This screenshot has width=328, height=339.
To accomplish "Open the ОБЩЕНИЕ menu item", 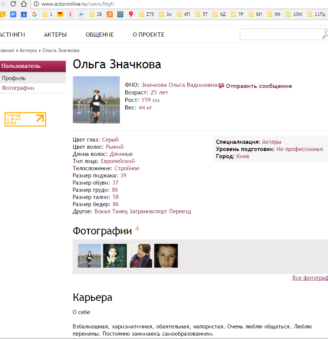I will click(x=99, y=35).
